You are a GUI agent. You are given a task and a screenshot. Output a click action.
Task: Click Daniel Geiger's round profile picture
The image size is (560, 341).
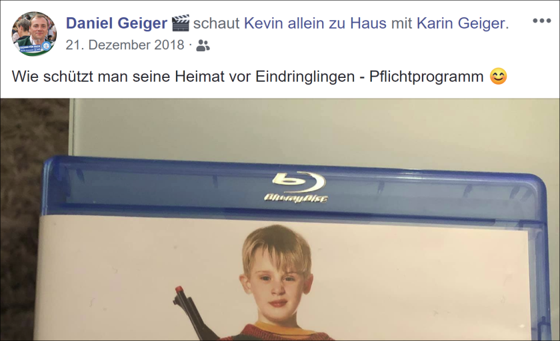[34, 34]
